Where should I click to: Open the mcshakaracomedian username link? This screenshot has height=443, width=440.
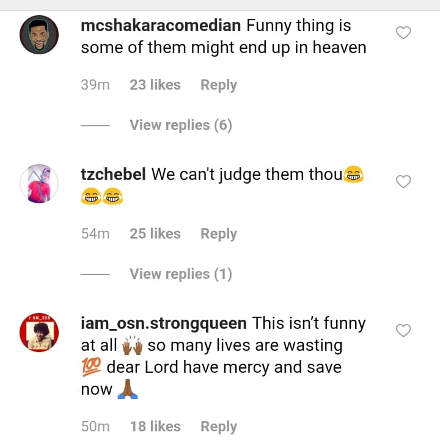point(161,26)
